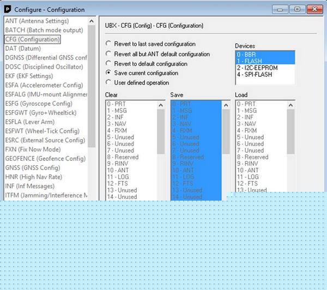This screenshot has width=327, height=290.
Task: Maximize the Configure window
Action: (297, 9)
